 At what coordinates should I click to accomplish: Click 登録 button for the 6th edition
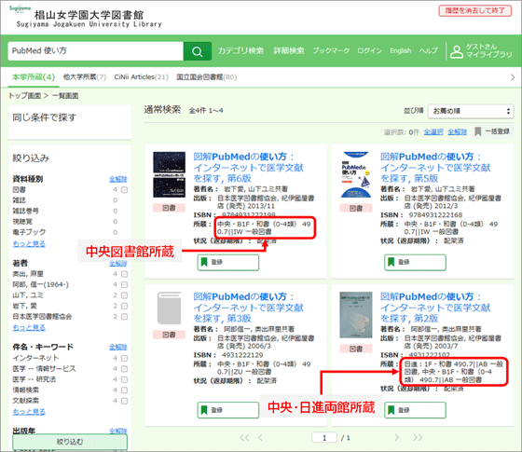click(x=228, y=262)
